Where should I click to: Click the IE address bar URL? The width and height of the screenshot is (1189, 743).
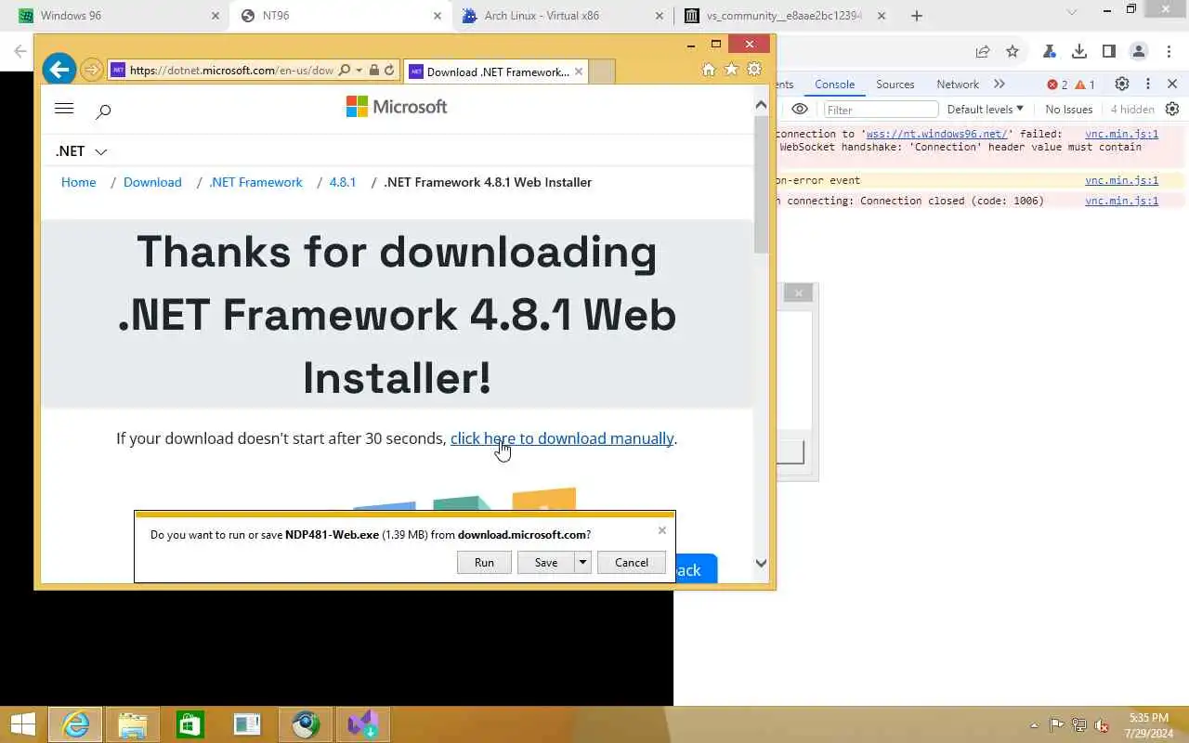click(231, 71)
